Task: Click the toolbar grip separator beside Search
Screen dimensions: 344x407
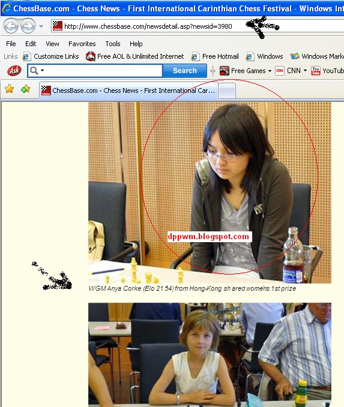Action: coord(213,71)
